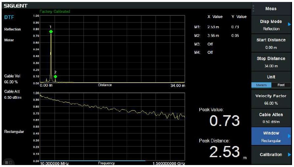The height and width of the screenshot is (167, 294).
Task: Click the green marker 2 diamond on trace
Action: [x=55, y=76]
